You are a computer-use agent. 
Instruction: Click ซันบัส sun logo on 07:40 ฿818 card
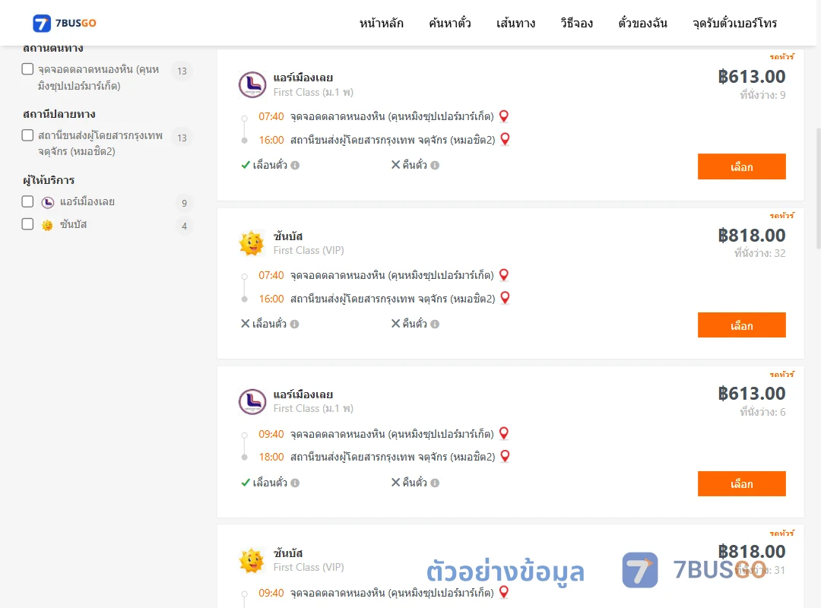click(x=252, y=243)
